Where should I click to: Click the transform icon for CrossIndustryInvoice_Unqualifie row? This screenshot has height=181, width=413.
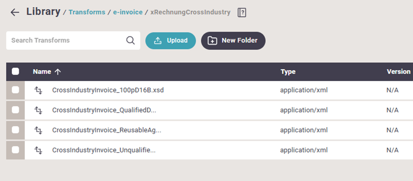pyautogui.click(x=39, y=150)
